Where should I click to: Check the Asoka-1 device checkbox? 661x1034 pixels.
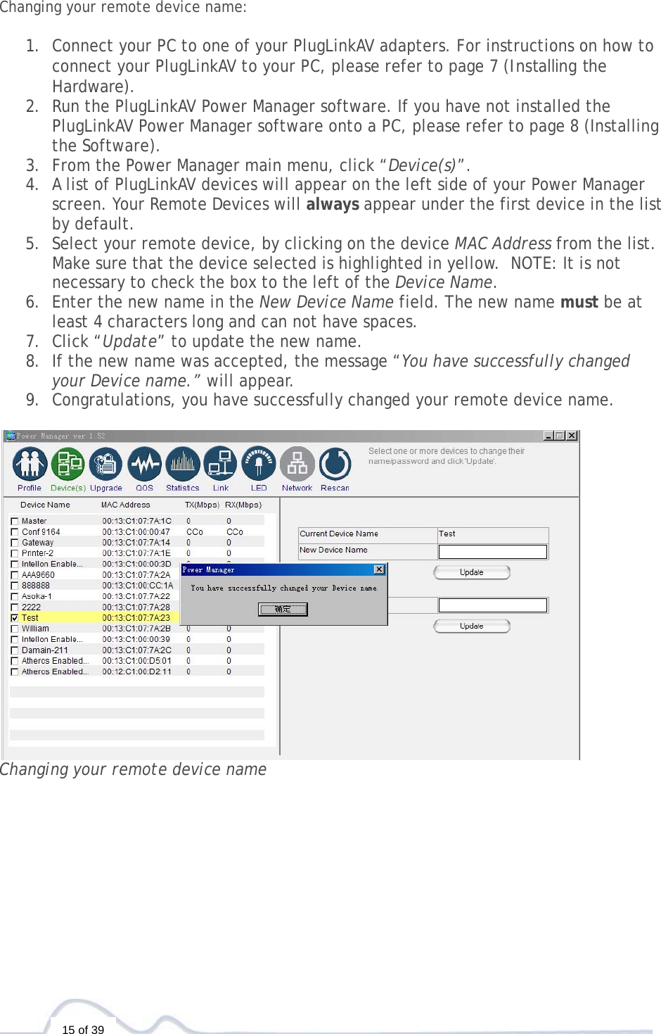tap(15, 595)
